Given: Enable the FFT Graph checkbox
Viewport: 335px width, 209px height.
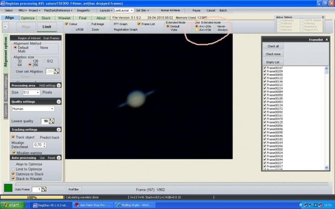Looking at the screenshot, I should pos(111,24).
